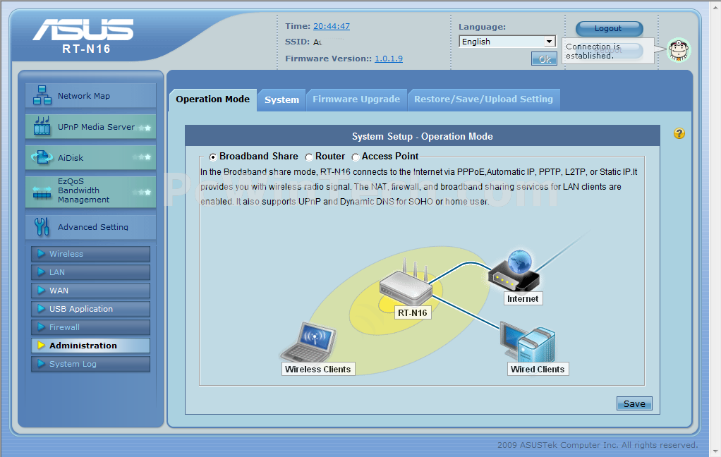The image size is (721, 457).
Task: Open the USB Application menu
Action: (90, 309)
